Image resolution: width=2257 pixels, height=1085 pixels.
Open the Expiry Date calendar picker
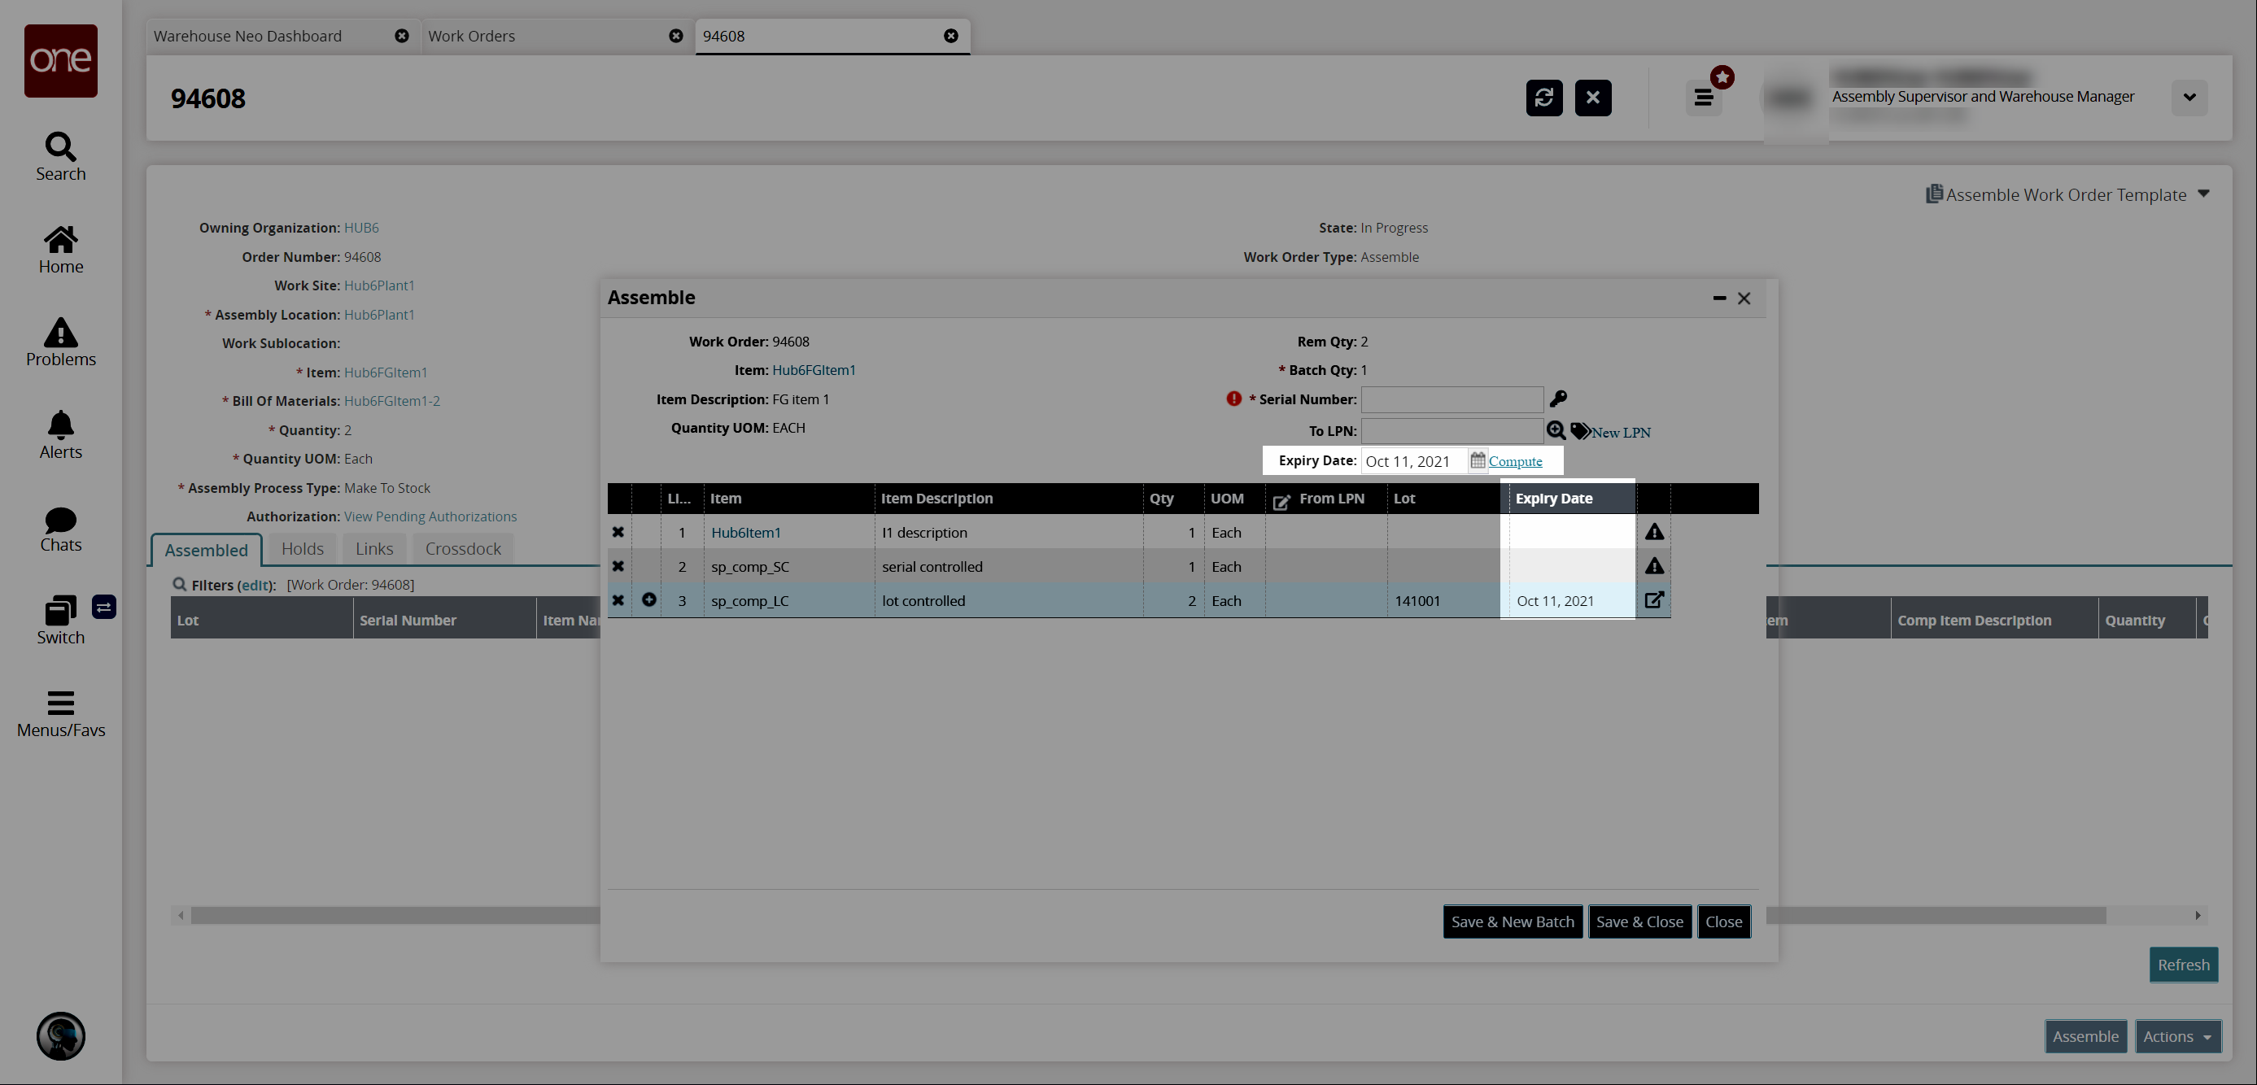1478,460
